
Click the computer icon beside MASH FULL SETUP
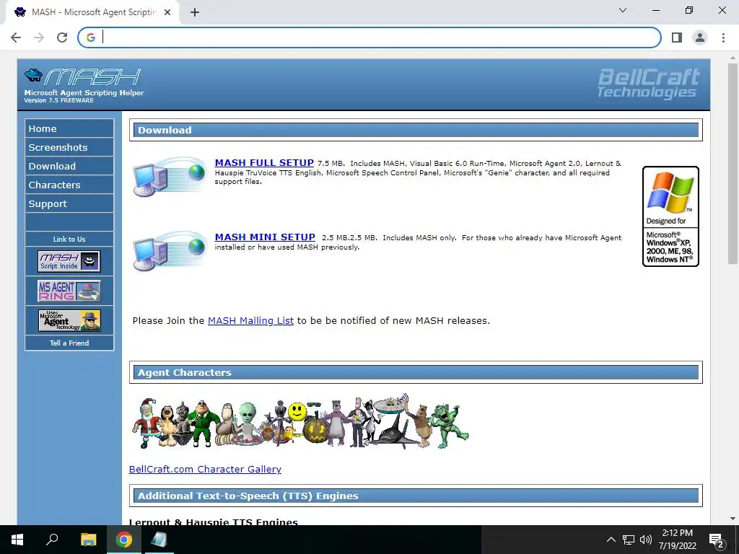pos(170,176)
